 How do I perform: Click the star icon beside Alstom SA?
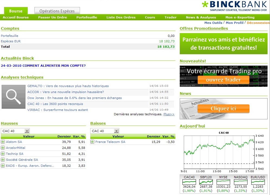[x=3, y=142]
